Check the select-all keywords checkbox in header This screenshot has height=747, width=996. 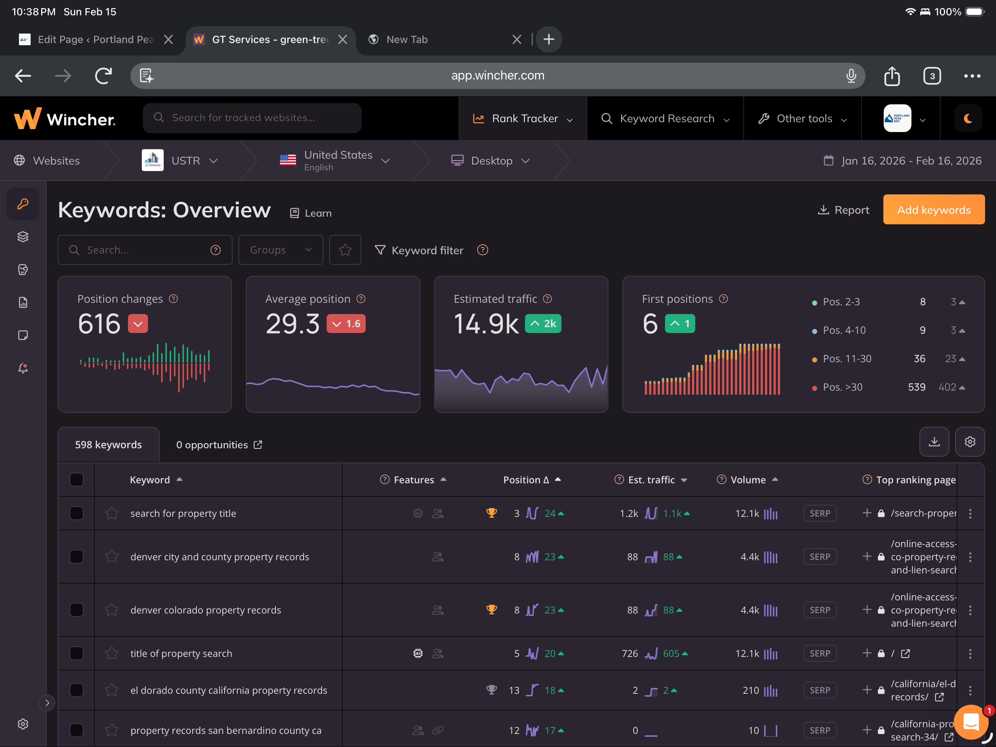click(x=77, y=479)
